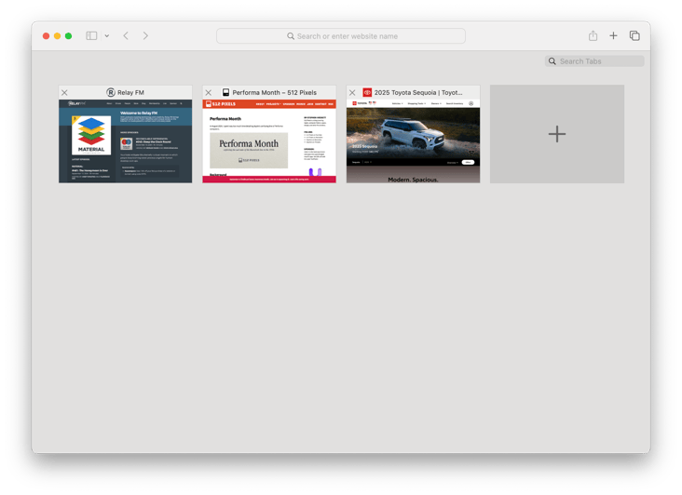Go forward with the forward arrow

click(145, 36)
